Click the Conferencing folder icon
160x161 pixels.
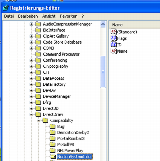pos(38,60)
